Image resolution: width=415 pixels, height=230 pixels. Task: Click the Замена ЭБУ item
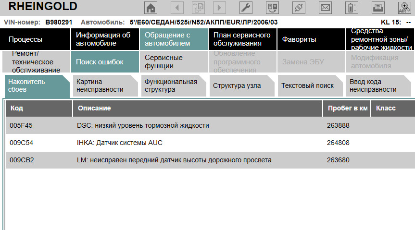[311, 61]
